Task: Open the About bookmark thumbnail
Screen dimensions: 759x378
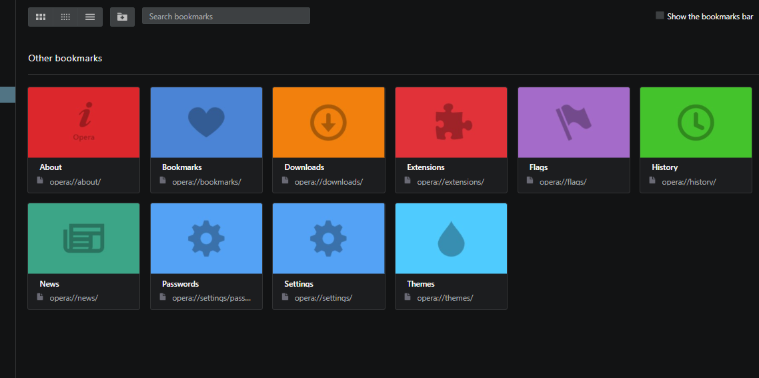Action: 84,123
